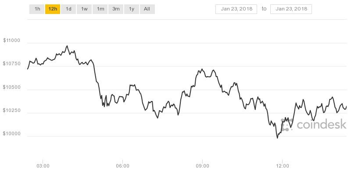Select the 12h time range
Image resolution: width=351 pixels, height=175 pixels.
point(53,9)
